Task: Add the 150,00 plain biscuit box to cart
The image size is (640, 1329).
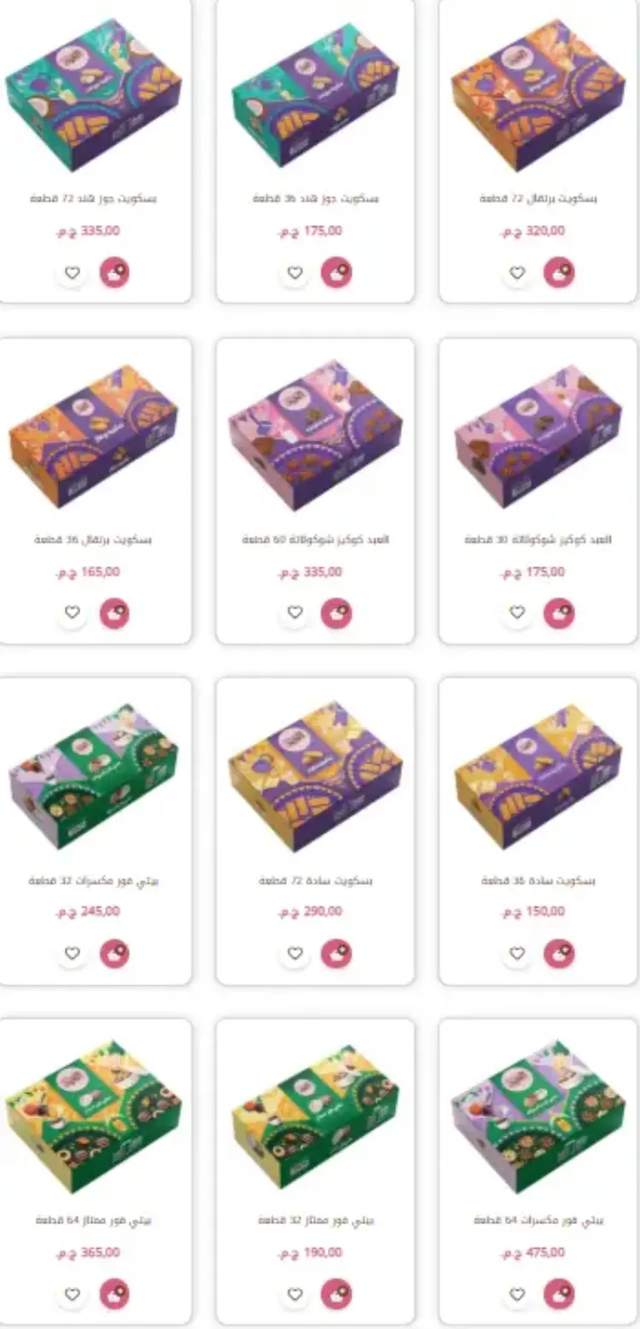Action: click(x=559, y=954)
